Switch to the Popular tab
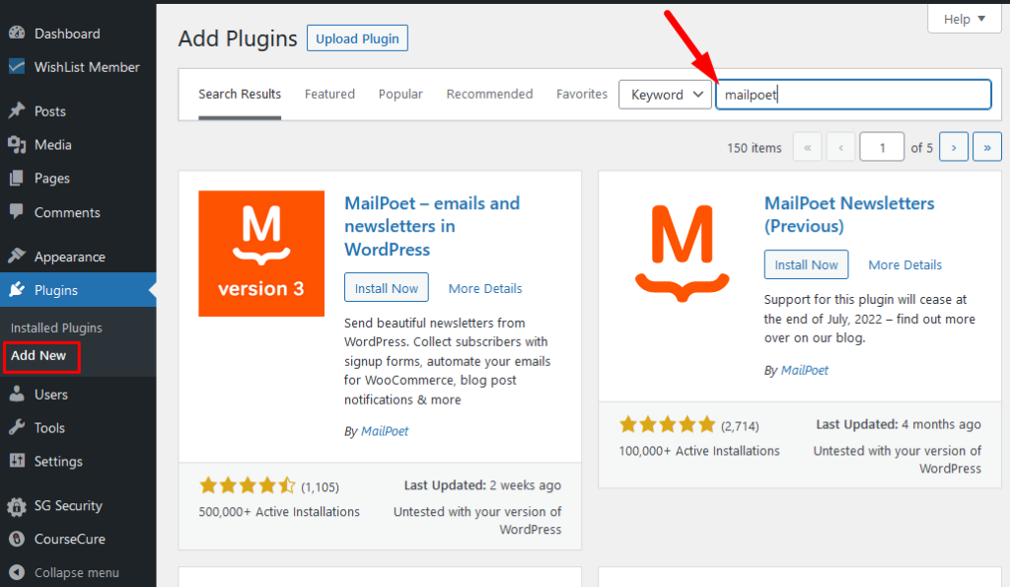This screenshot has width=1010, height=587. click(400, 94)
